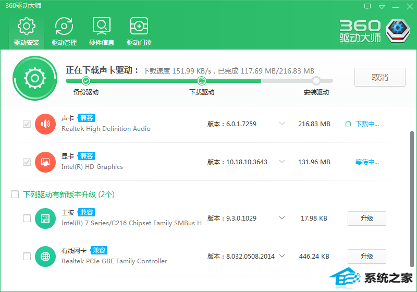Expand version dropdown for 9.3.0.1029
The height and width of the screenshot is (292, 417).
pos(282,218)
